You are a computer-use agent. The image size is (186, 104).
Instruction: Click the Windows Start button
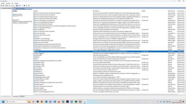coord(3,102)
